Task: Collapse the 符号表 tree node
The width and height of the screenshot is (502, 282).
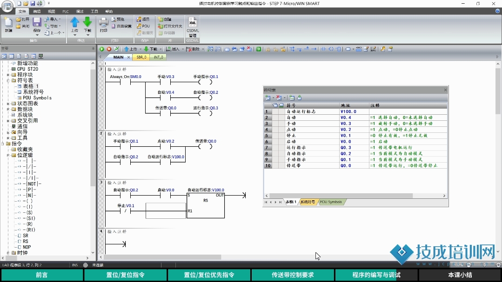Action: pos(8,80)
